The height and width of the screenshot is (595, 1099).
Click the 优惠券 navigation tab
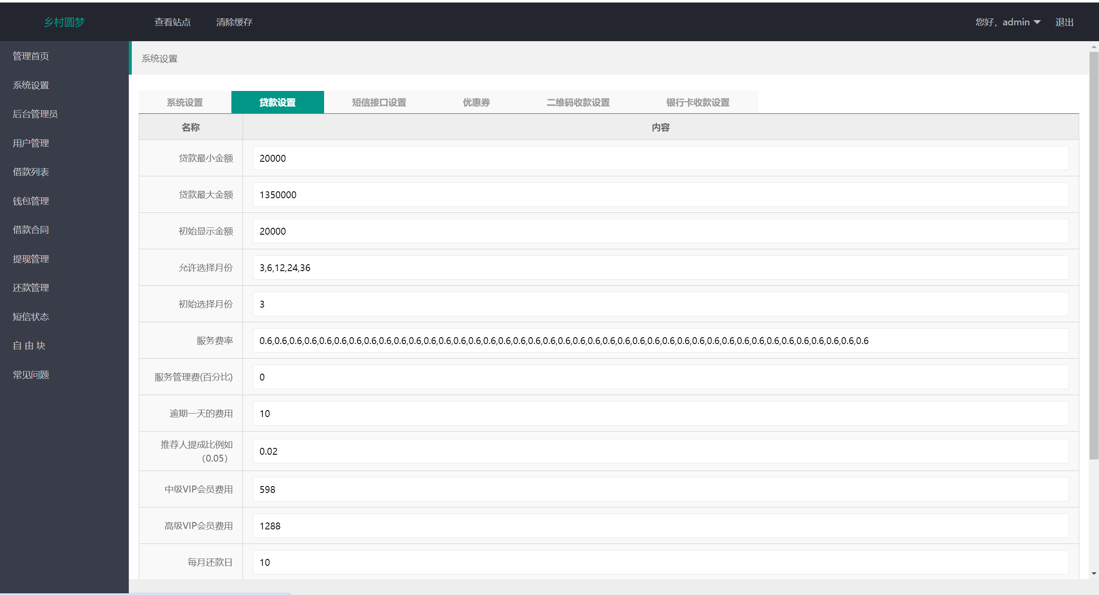pos(477,102)
